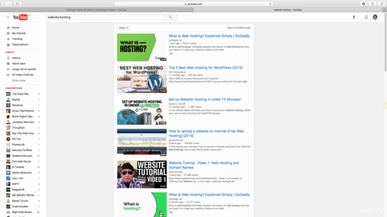The width and height of the screenshot is (387, 217).
Task: Expand Show more in the library
Action: coord(19,80)
